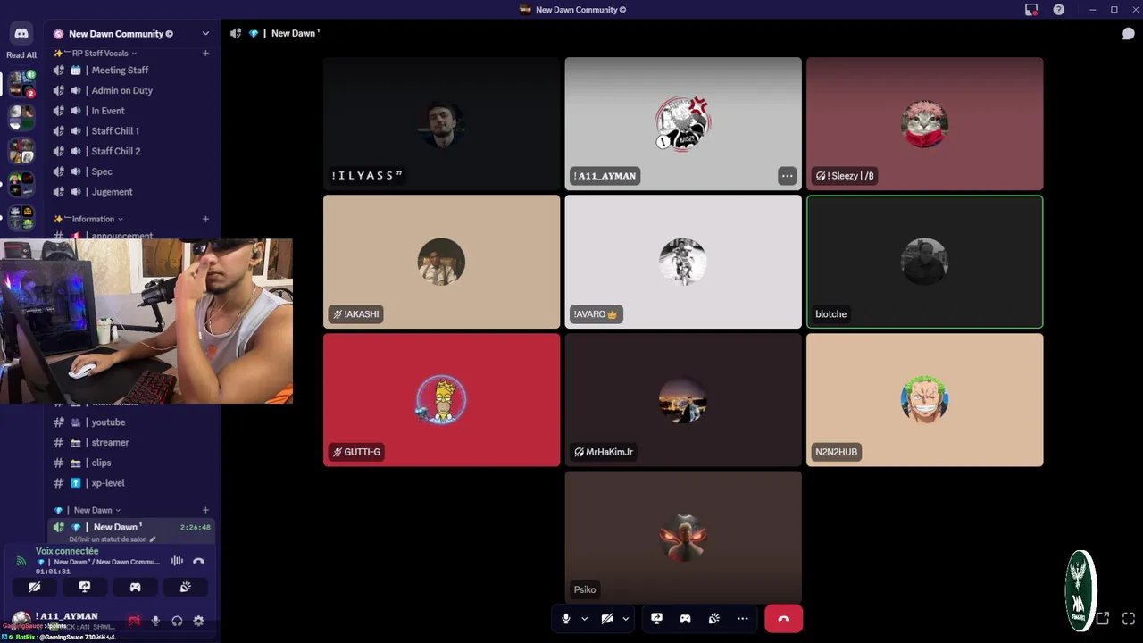Focus the speaking blotche participant tile
1143x643 pixels.
point(924,262)
